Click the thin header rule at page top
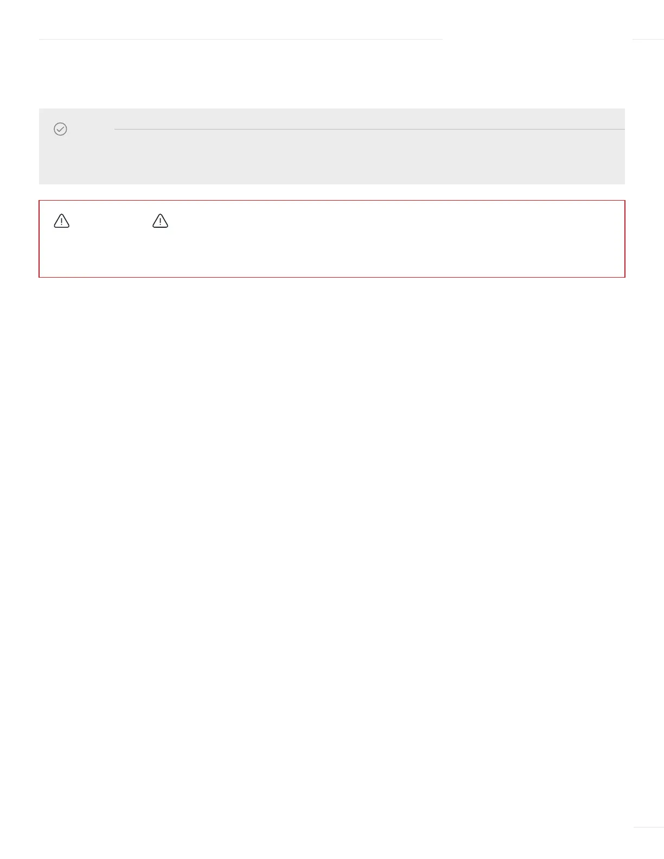664x859 pixels. tap(241, 39)
